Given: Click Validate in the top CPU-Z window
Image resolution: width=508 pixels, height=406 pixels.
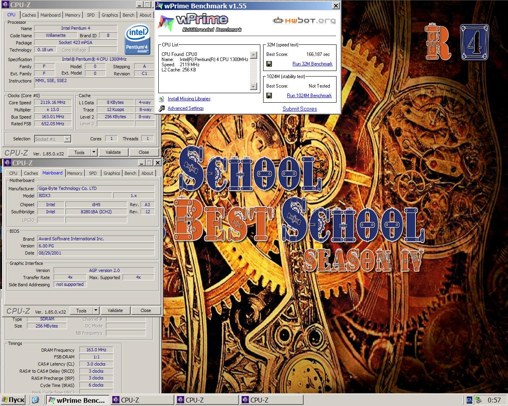Looking at the screenshot, I should (113, 152).
